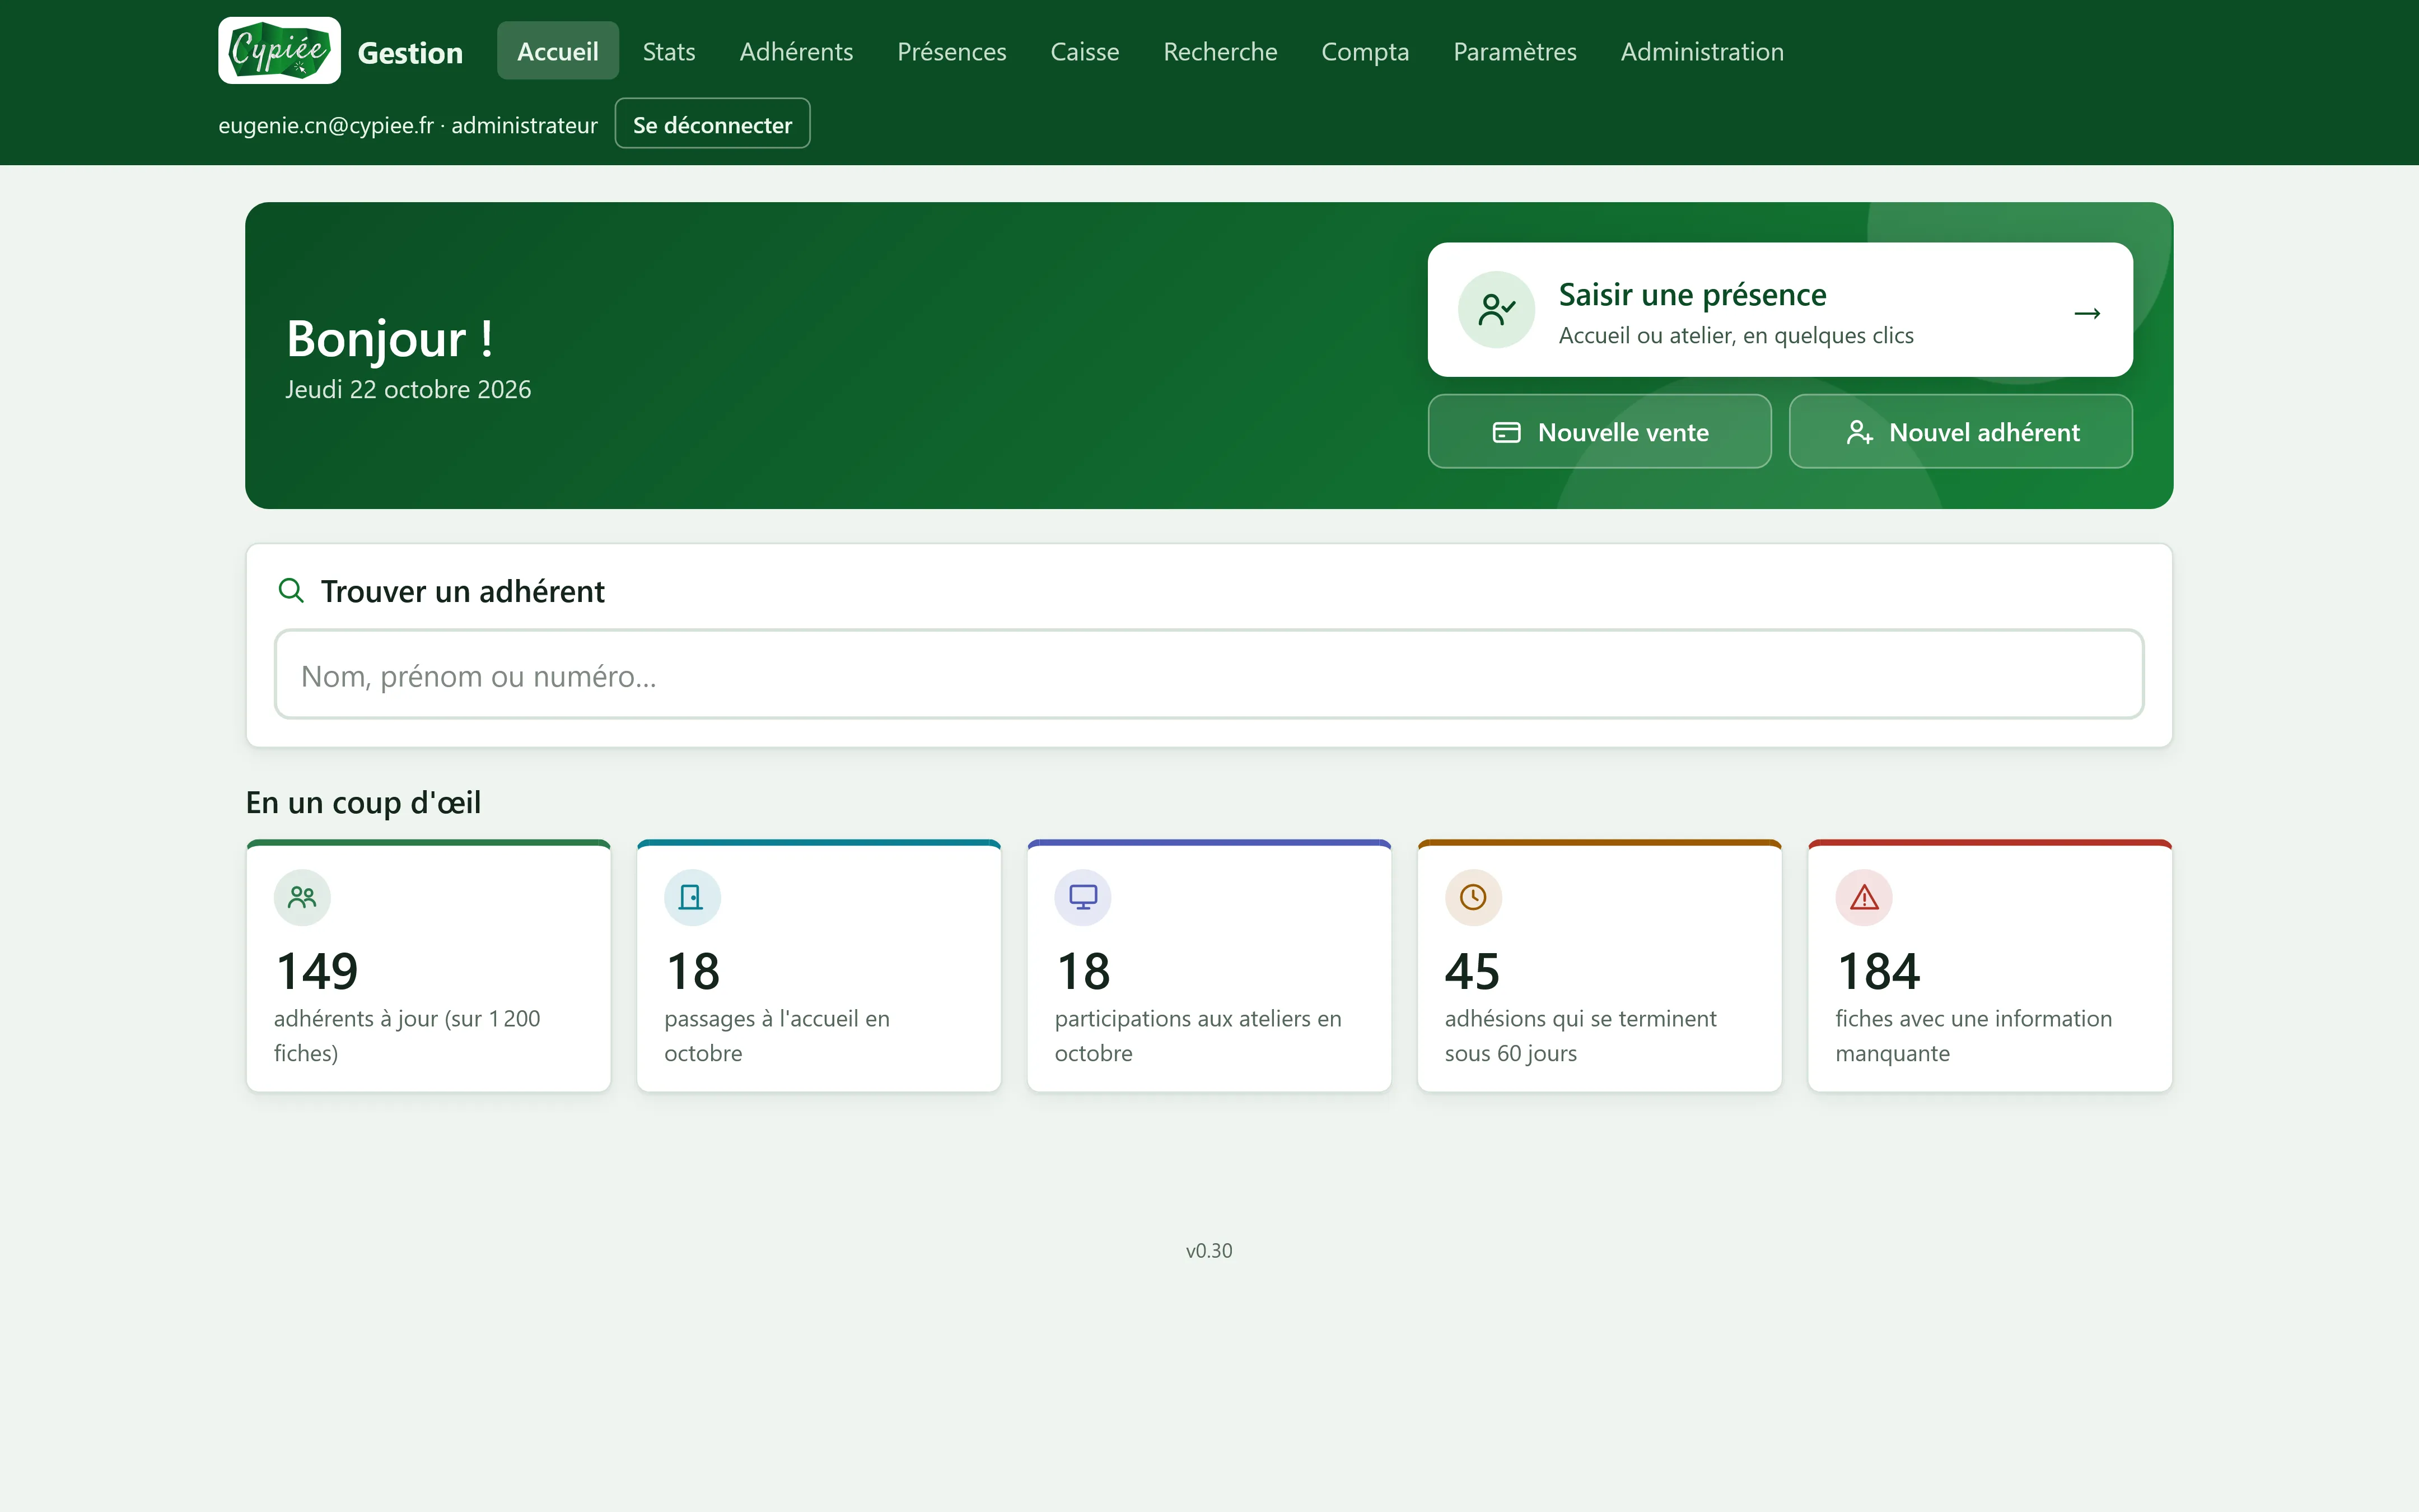The image size is (2419, 1512).
Task: Open the 149 adhérents à jour card
Action: [428, 966]
